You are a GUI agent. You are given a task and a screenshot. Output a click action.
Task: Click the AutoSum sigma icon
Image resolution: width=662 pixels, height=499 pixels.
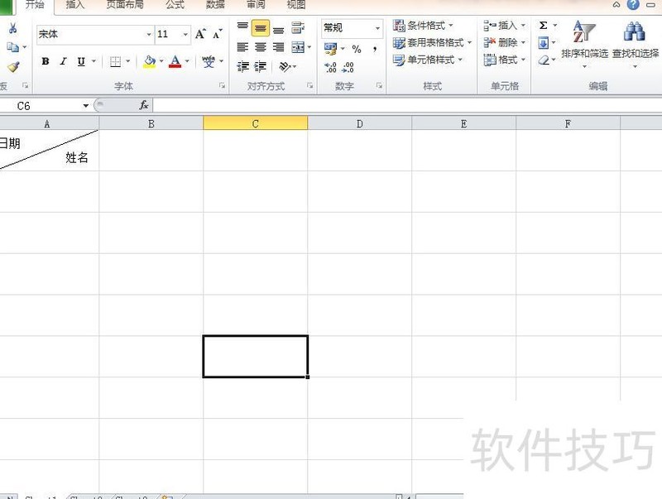[544, 26]
